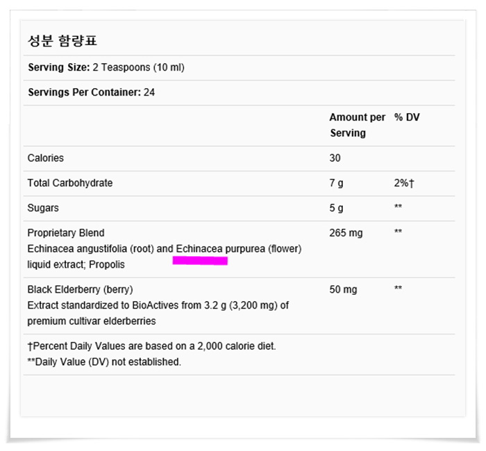This screenshot has width=486, height=451.
Task: Click the 7 g carbohydrate amount
Action: pos(336,183)
